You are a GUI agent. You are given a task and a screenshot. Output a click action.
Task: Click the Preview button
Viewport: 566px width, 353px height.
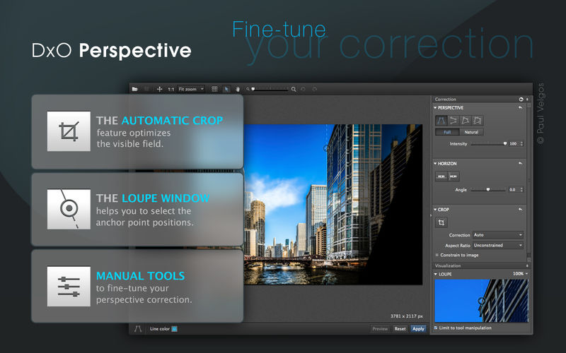coord(380,329)
